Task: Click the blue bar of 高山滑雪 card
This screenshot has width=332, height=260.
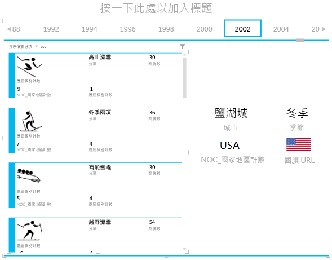Action: [x=12, y=76]
